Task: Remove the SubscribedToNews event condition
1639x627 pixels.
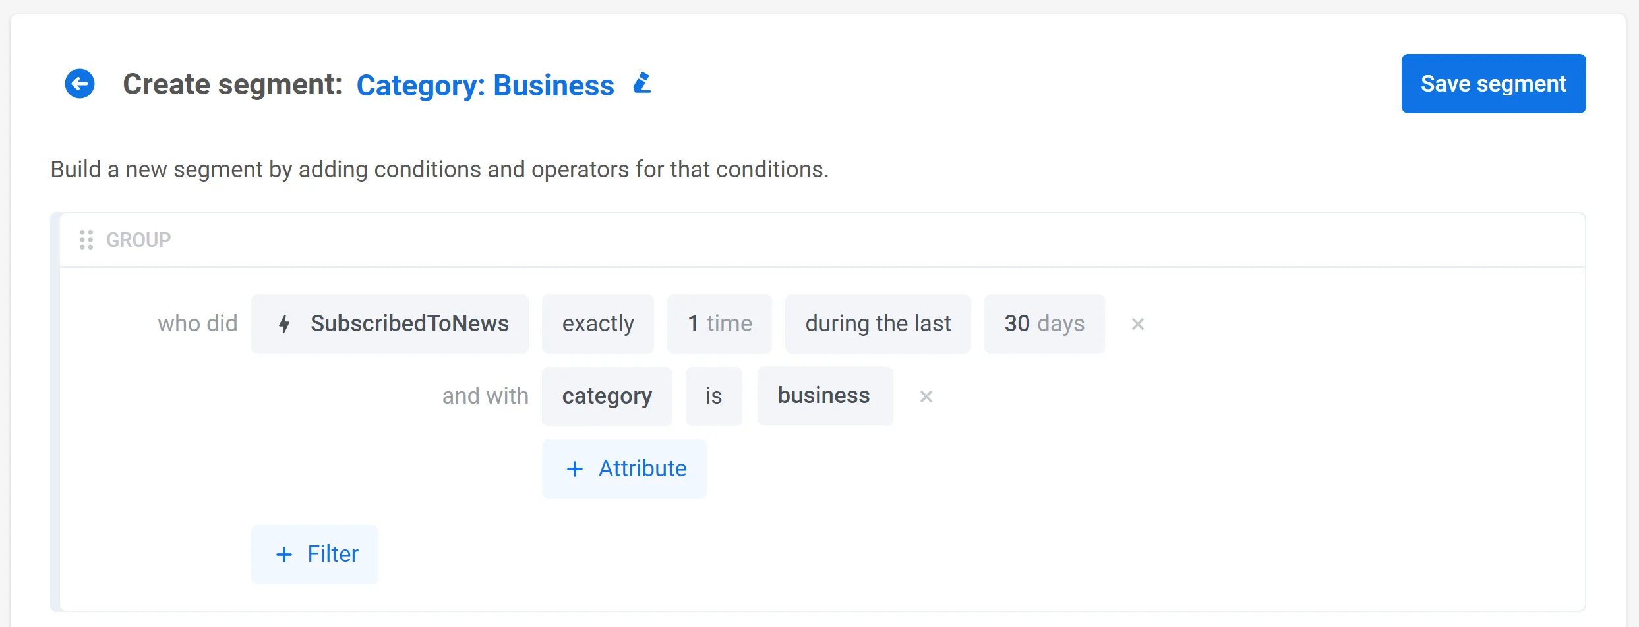Action: pos(1137,324)
